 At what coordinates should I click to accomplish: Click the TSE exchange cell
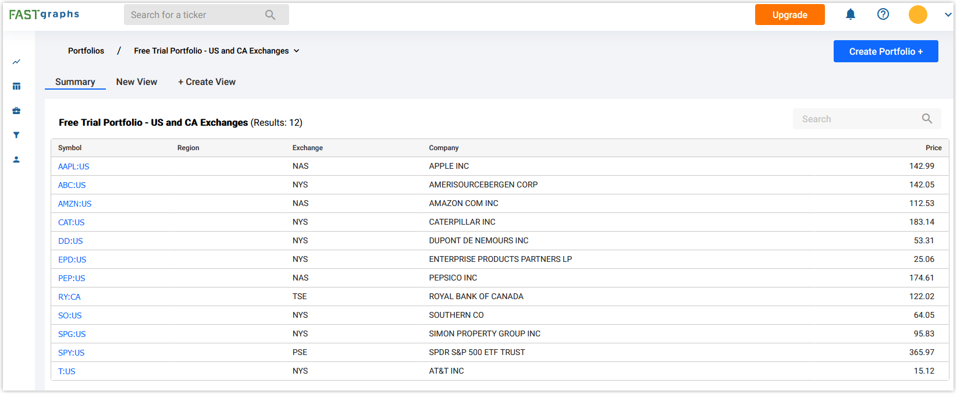pyautogui.click(x=300, y=296)
